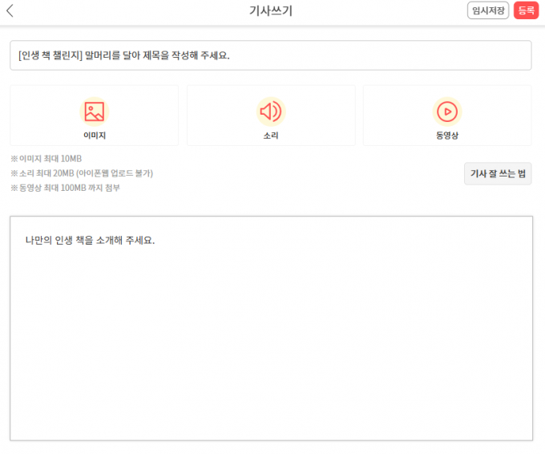Open the 기사 잘 쓰는 법 guide

(498, 173)
